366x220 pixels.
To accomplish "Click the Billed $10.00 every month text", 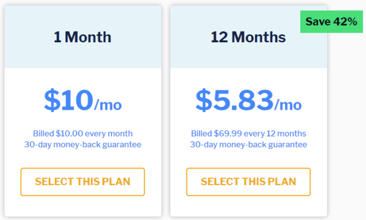I will click(x=82, y=134).
